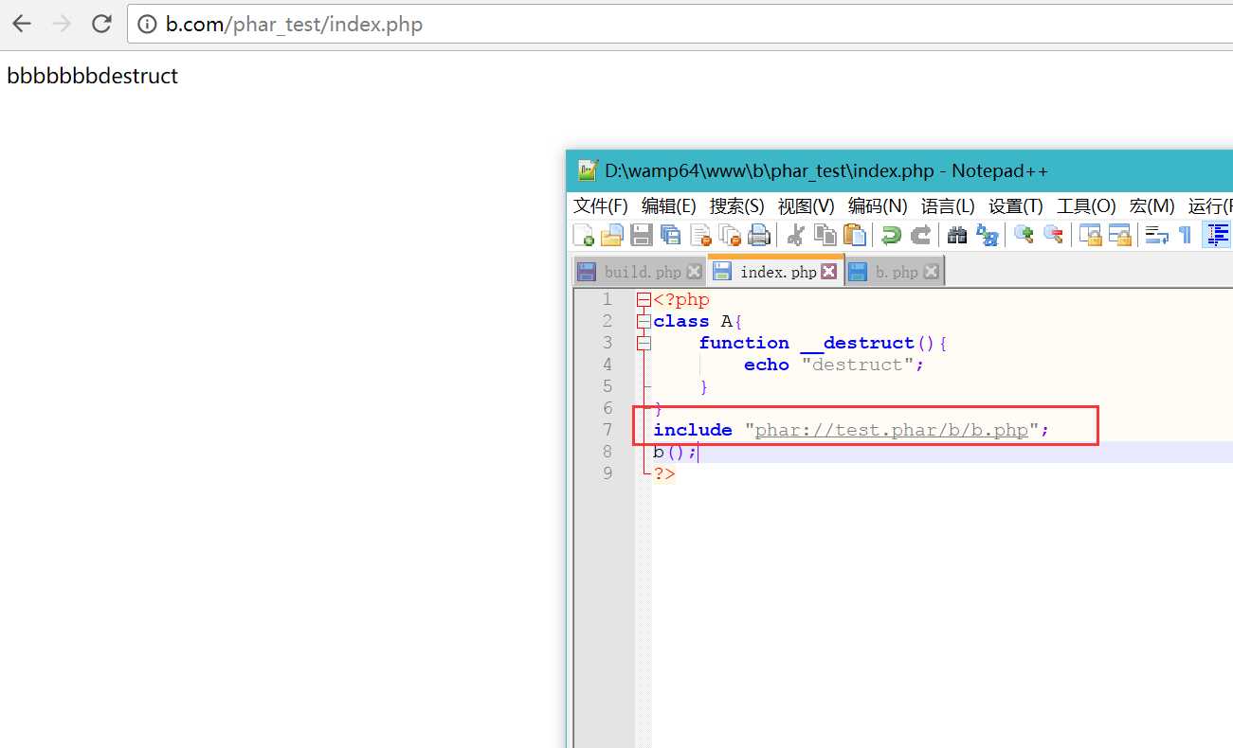
Task: Open the 视图(V) menu
Action: pyautogui.click(x=806, y=205)
